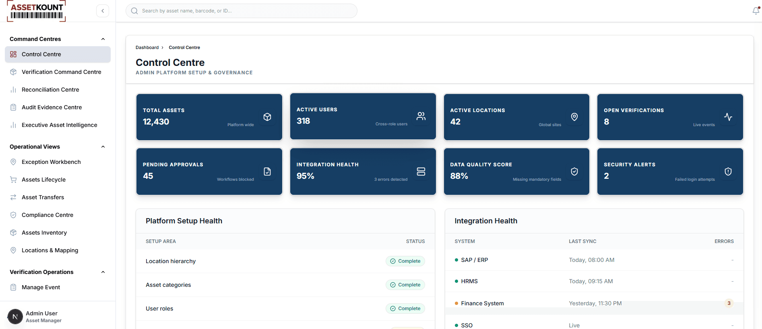762x329 pixels.
Task: Click the Assets Lifecycle cart icon
Action: (13, 180)
